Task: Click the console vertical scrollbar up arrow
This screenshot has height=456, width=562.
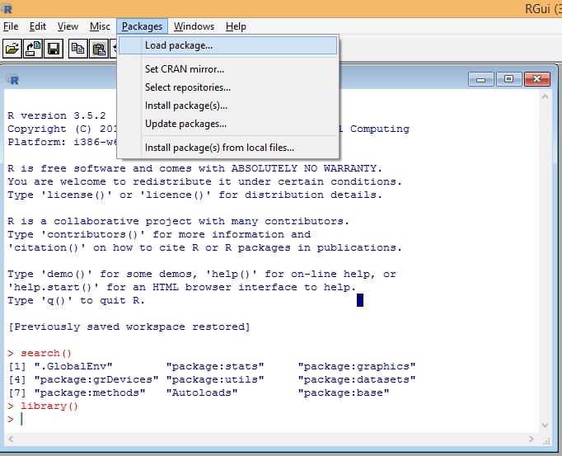Action: click(x=546, y=96)
